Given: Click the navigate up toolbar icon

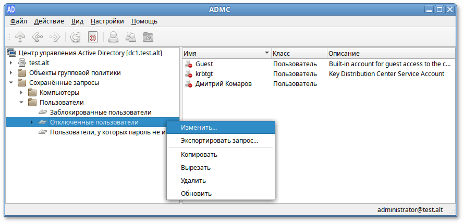Looking at the screenshot, I should point(20,37).
